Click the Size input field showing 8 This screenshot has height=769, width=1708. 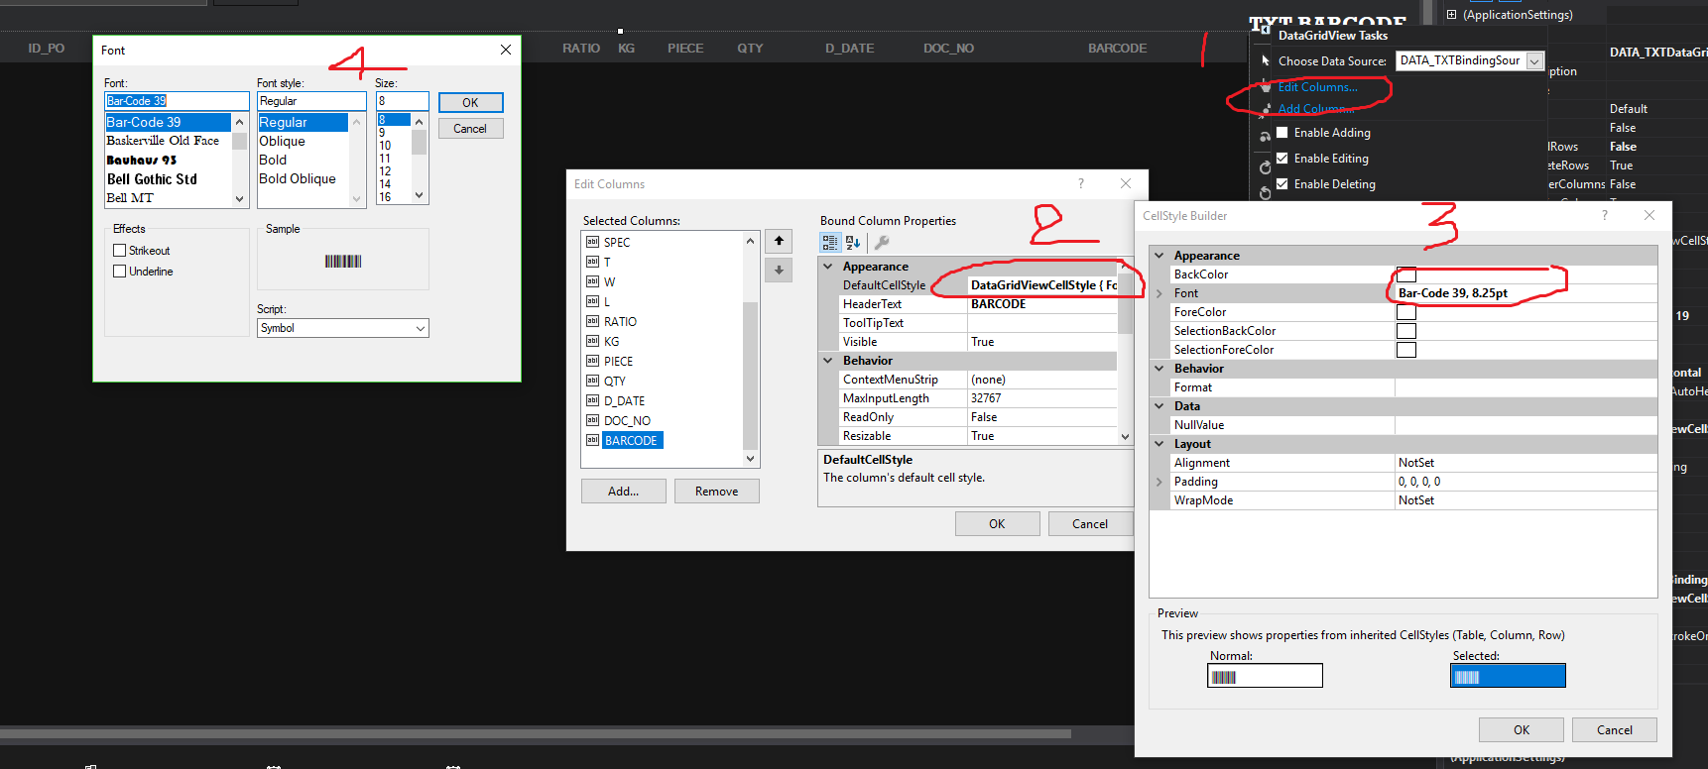tap(402, 101)
